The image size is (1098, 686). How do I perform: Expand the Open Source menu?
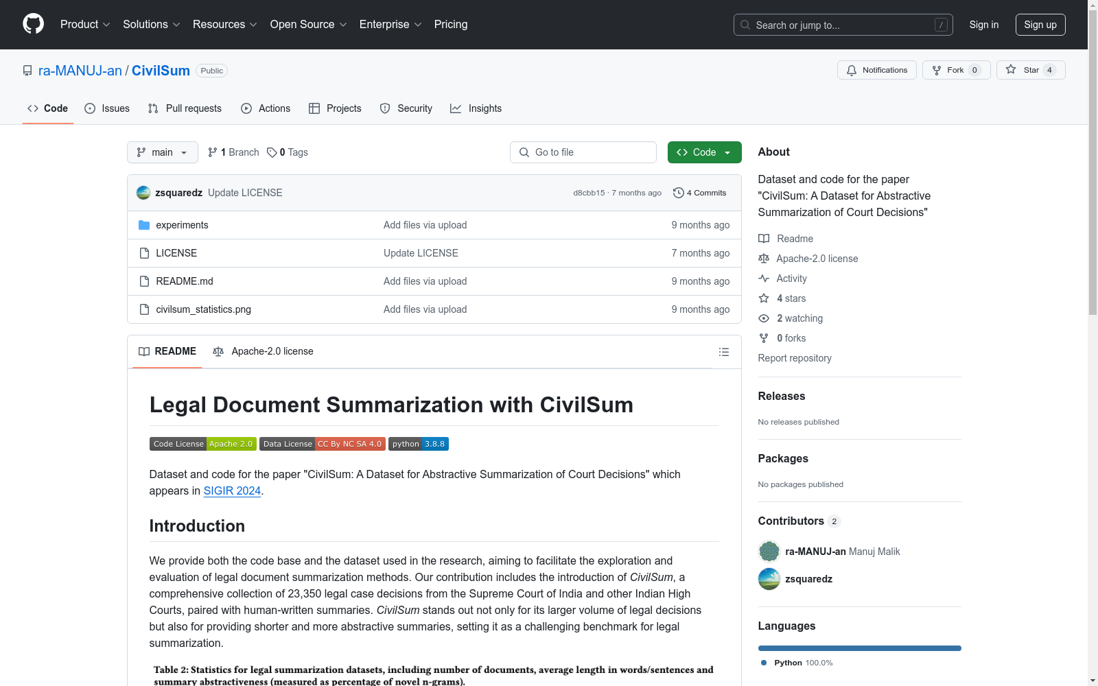(309, 25)
